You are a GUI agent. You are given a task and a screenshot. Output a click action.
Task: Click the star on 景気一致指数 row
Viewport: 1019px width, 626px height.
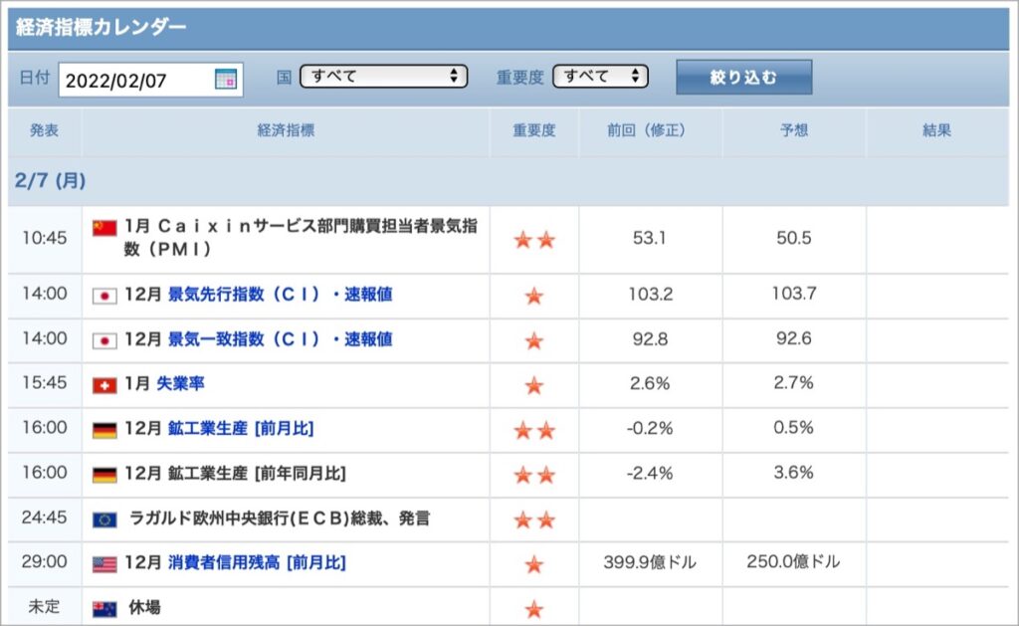tap(534, 340)
